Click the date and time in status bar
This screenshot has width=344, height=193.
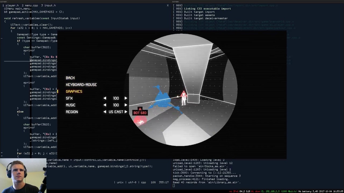tap(331, 191)
